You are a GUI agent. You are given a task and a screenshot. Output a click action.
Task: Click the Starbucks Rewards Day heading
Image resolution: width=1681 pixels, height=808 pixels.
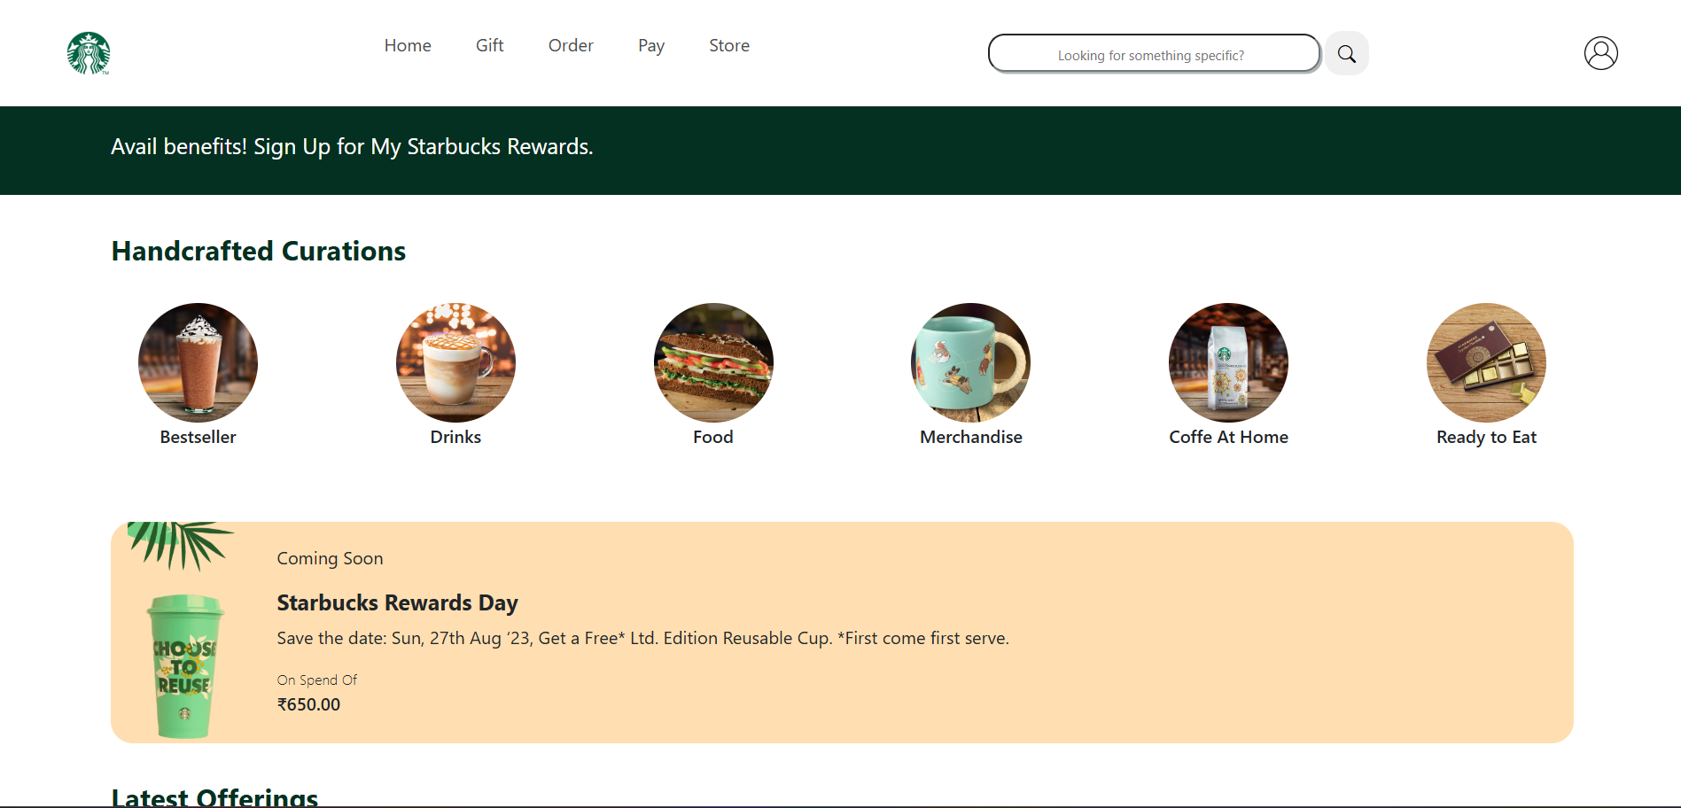(x=397, y=603)
